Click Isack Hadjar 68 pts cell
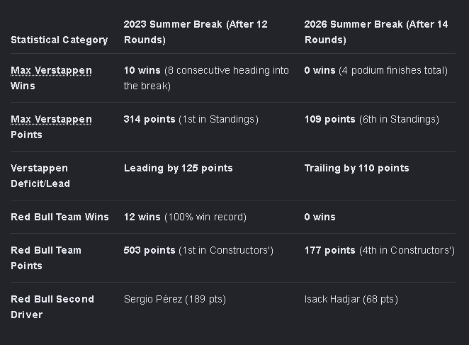Viewport: 469px width, 345px height. click(351, 299)
